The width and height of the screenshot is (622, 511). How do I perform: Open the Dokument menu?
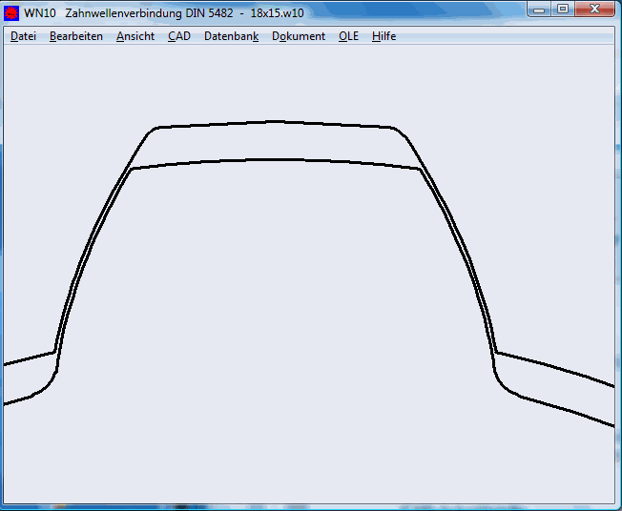299,36
